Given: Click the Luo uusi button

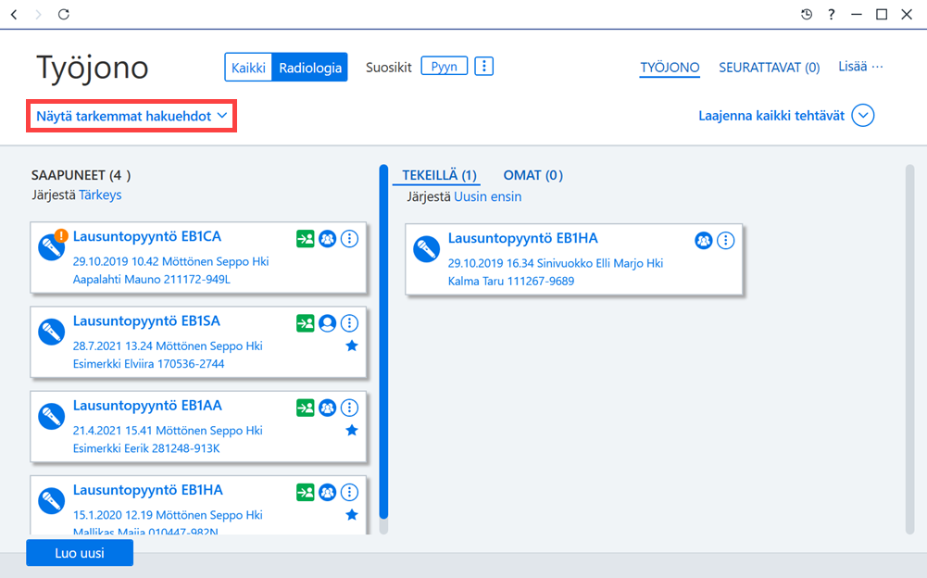Looking at the screenshot, I should [80, 553].
